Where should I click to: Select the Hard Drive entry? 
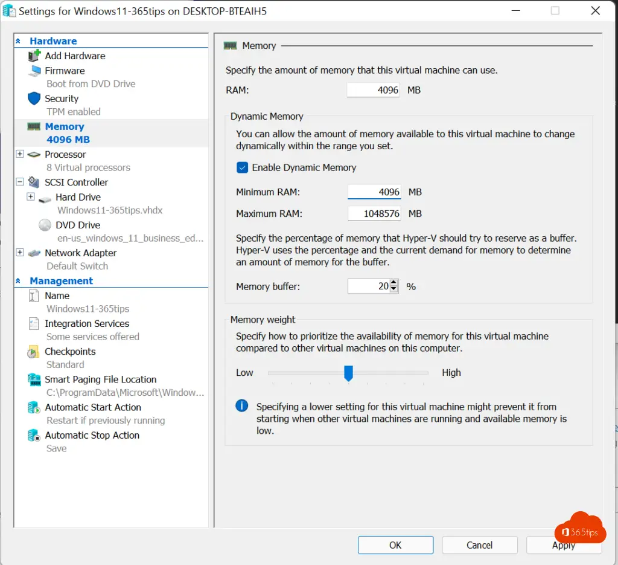tap(78, 197)
